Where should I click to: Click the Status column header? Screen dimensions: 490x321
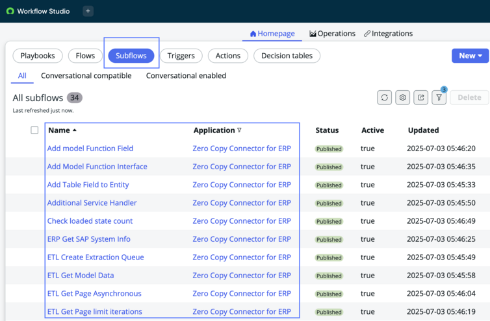click(x=327, y=130)
